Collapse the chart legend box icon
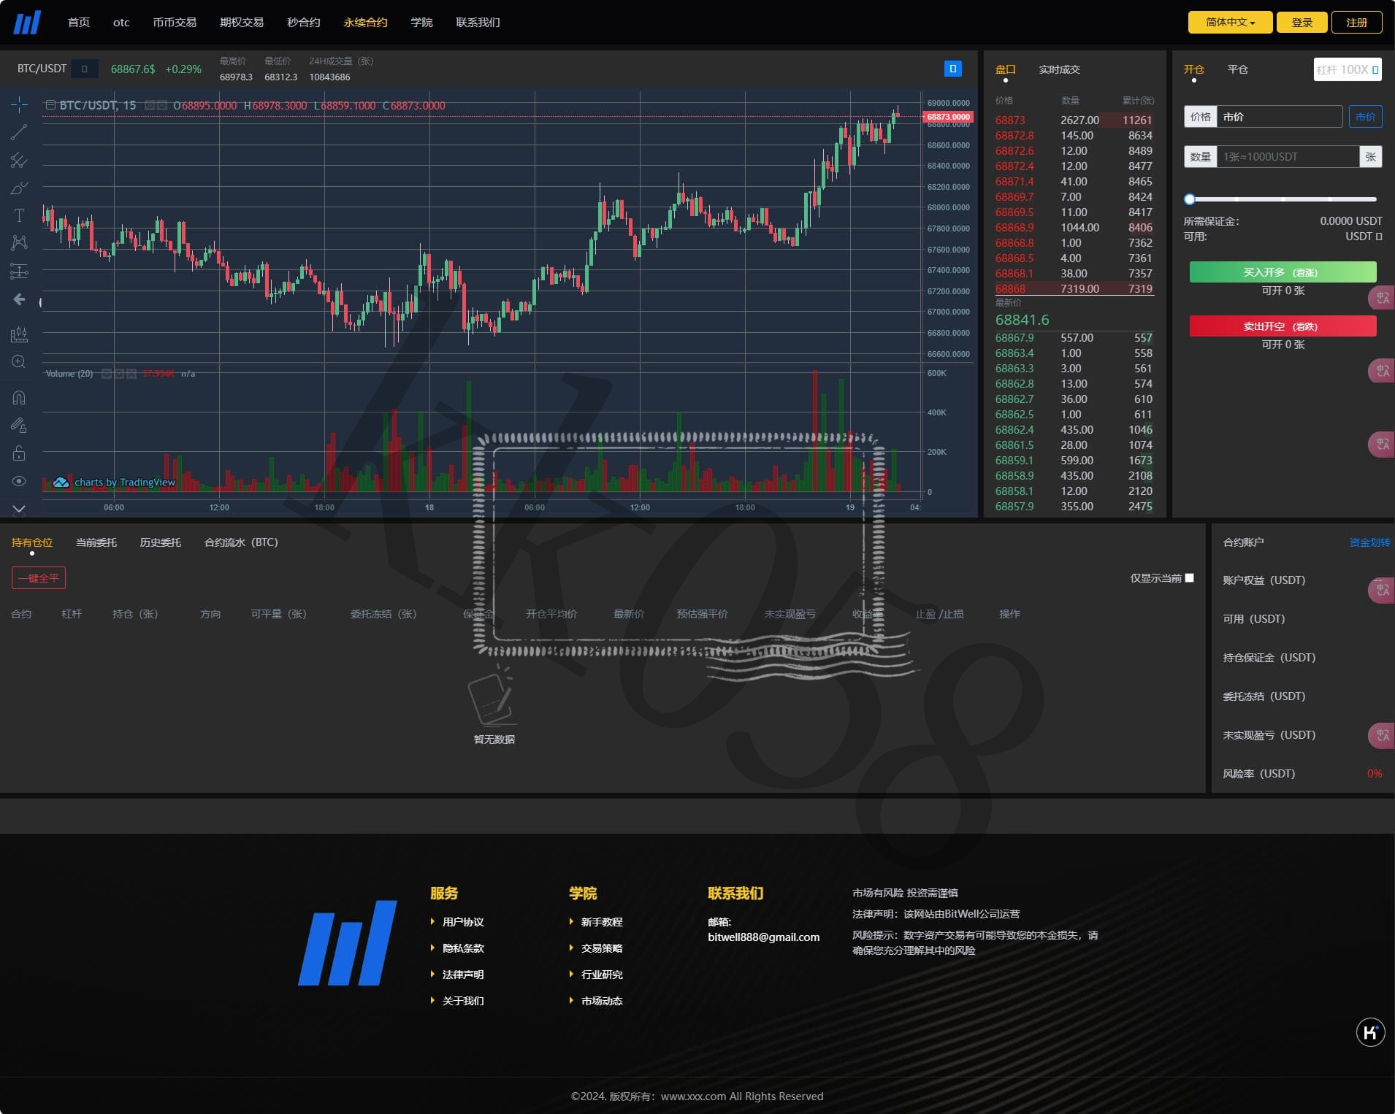 (50, 105)
